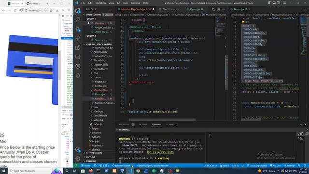Image resolution: width=309 pixels, height=174 pixels.
Task: Collapse the AboutCards folder
Action: click(x=100, y=52)
